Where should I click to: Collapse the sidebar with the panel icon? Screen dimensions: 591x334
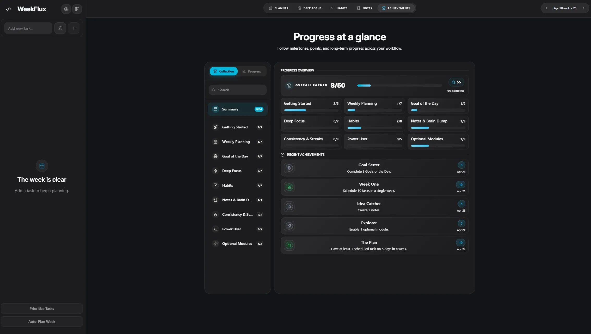pyautogui.click(x=77, y=9)
